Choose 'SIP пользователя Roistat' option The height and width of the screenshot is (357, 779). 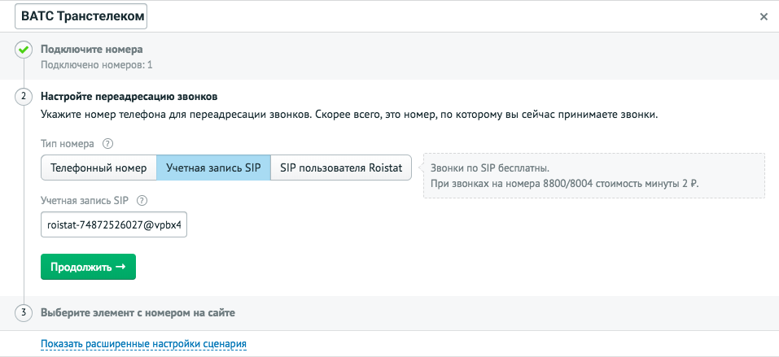pos(340,168)
